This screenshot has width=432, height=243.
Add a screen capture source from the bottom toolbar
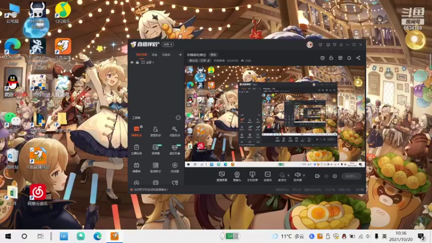tap(221, 177)
